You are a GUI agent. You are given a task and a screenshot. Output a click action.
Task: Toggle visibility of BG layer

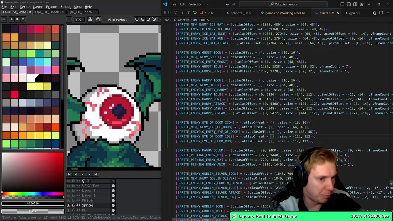click(68, 210)
